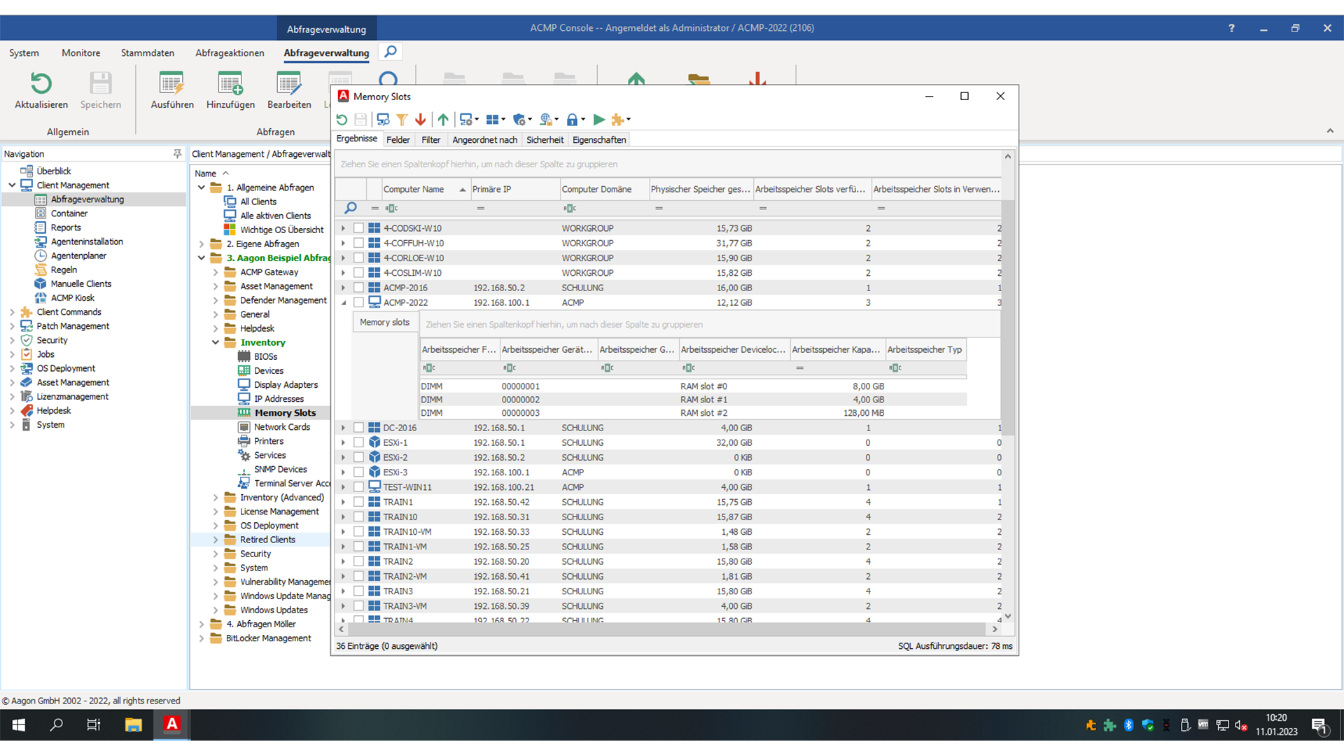Image resolution: width=1344 pixels, height=756 pixels.
Task: Tick the checkbox for ESXi-1
Action: point(358,442)
